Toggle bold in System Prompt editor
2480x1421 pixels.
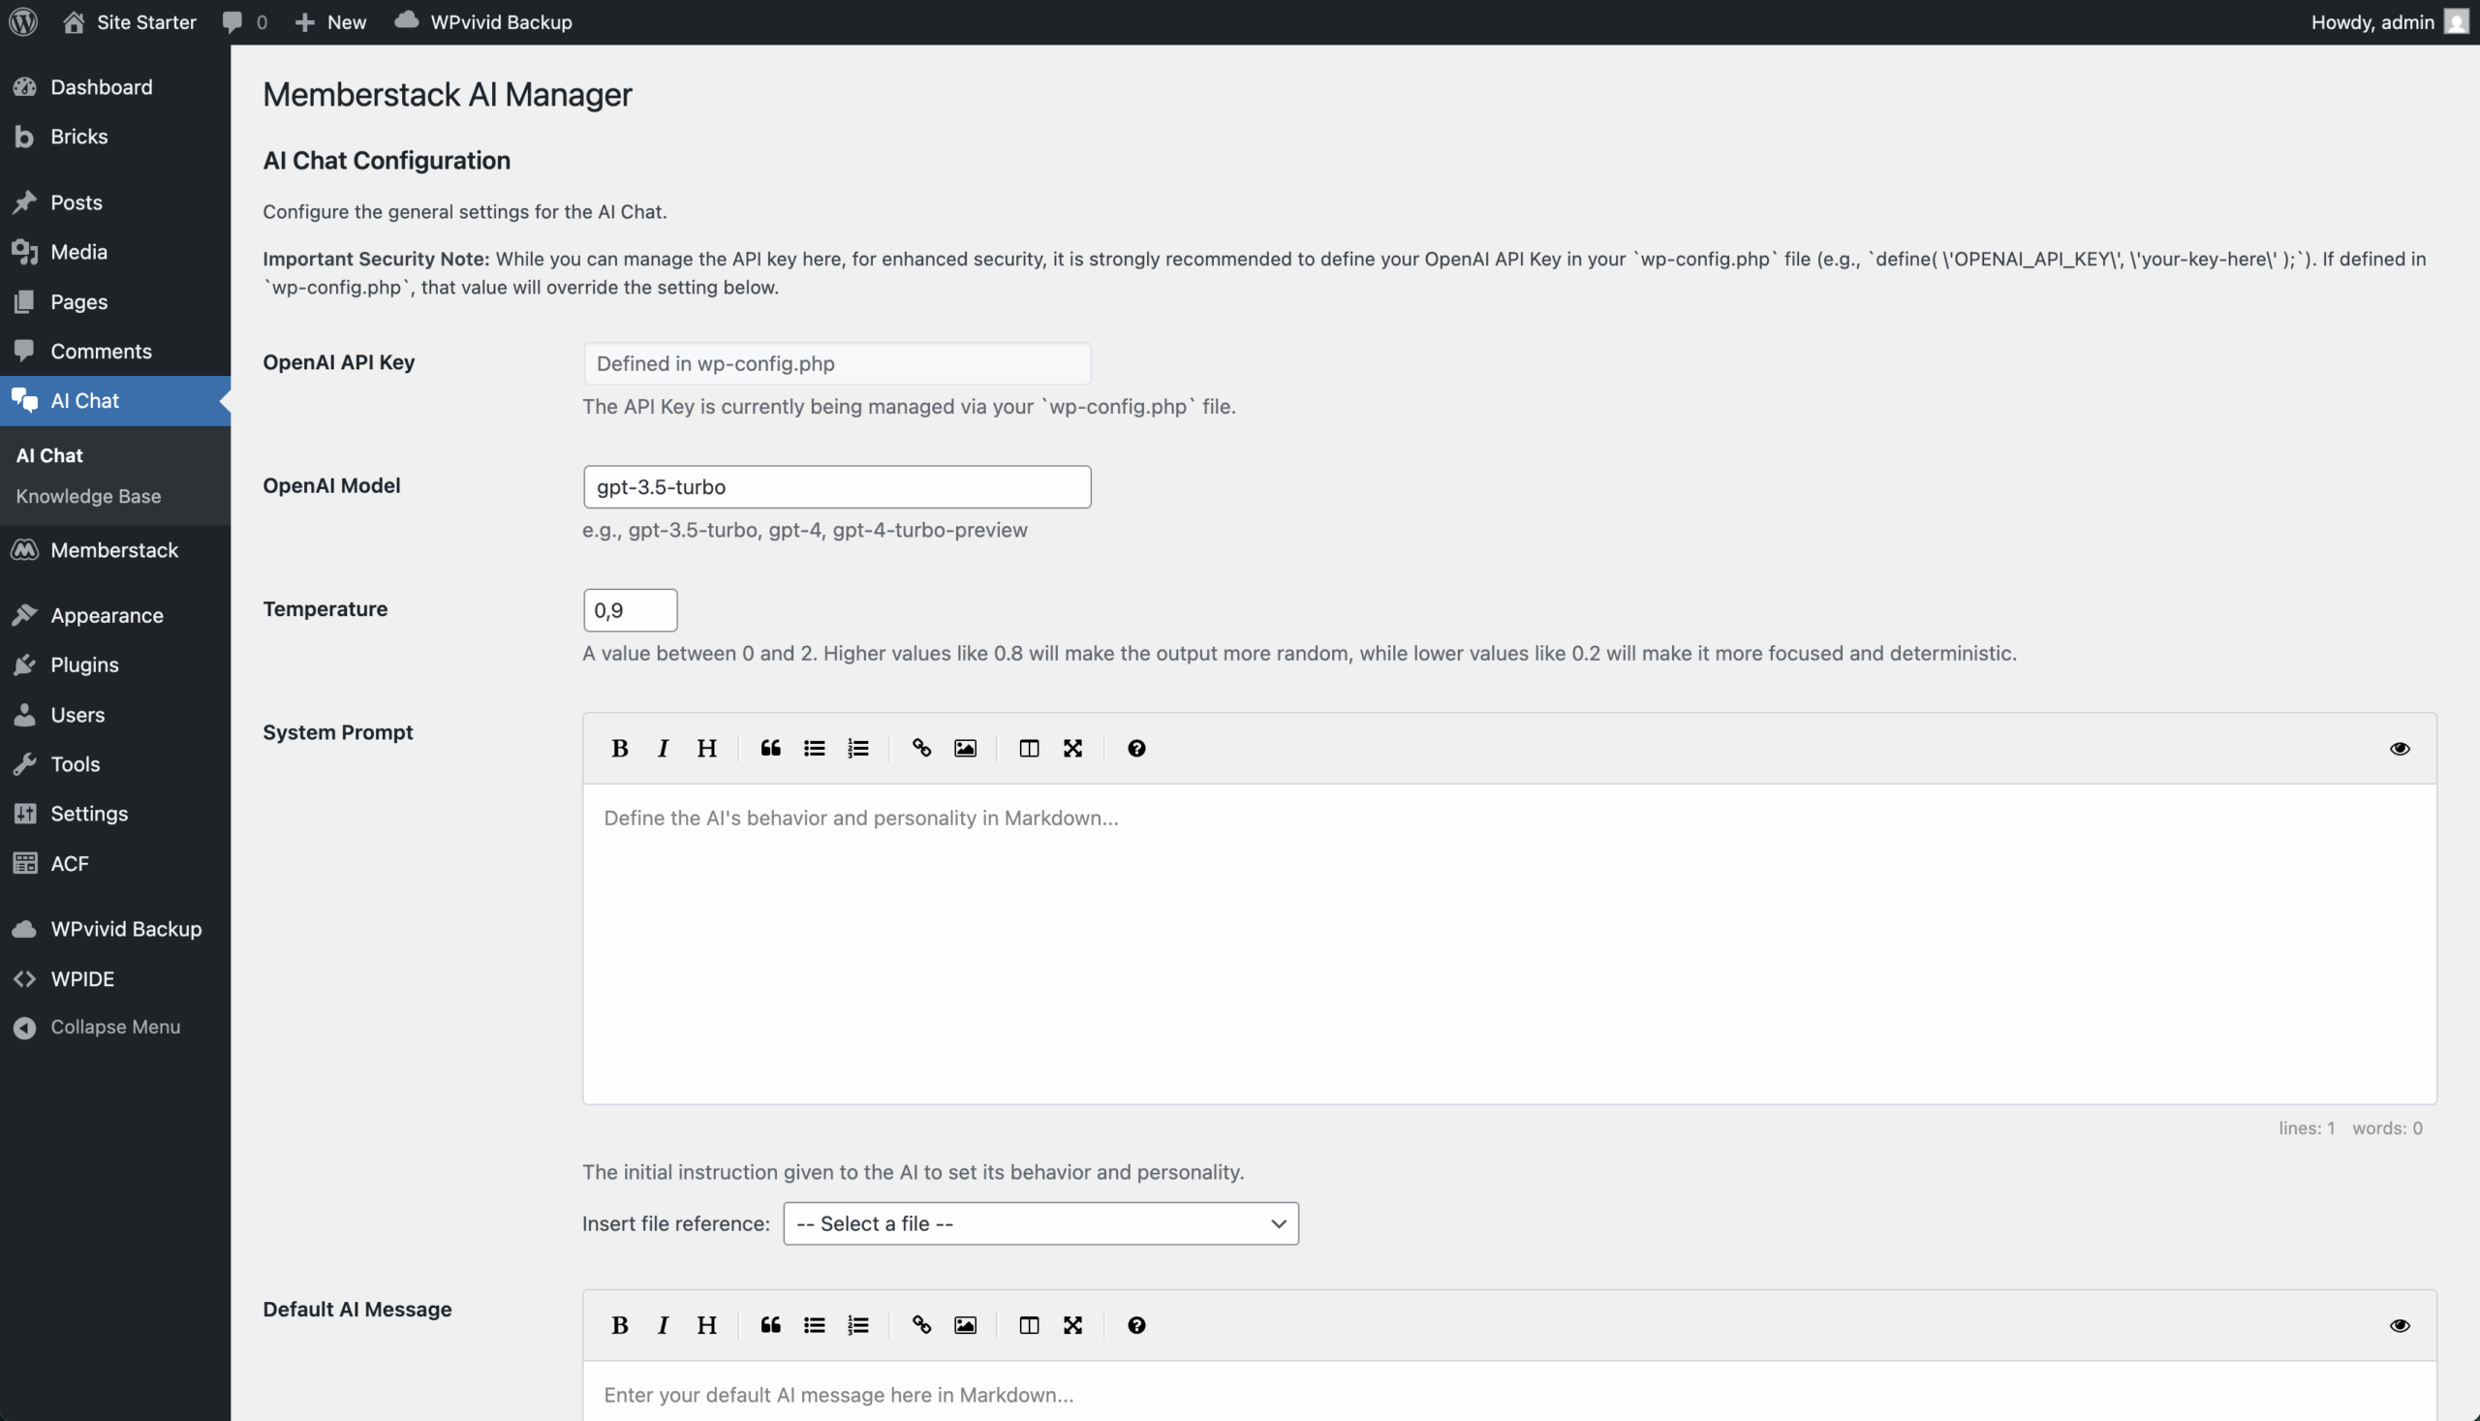619,749
